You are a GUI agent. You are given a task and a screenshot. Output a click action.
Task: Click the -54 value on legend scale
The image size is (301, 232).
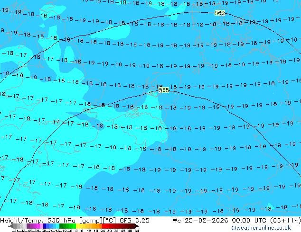point(15,231)
